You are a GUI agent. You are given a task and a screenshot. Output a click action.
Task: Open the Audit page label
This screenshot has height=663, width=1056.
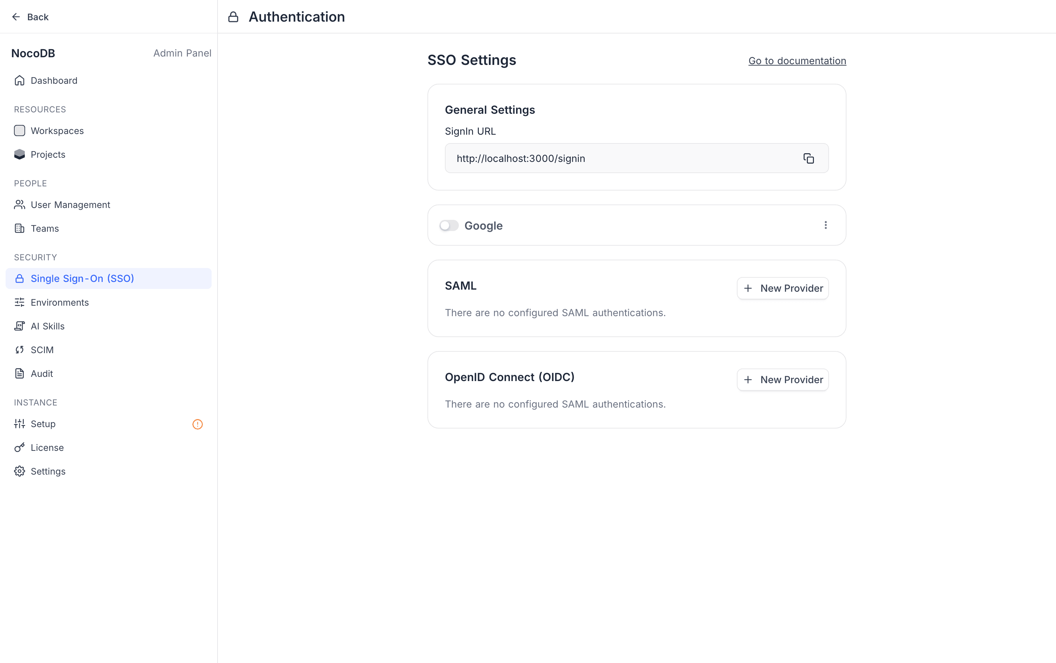[x=42, y=374]
